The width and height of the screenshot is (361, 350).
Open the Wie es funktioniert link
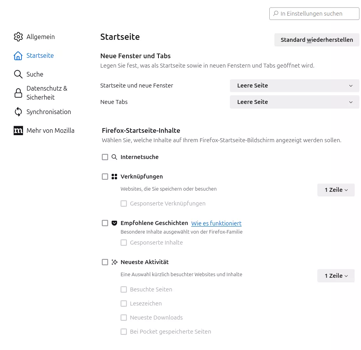[x=216, y=223]
